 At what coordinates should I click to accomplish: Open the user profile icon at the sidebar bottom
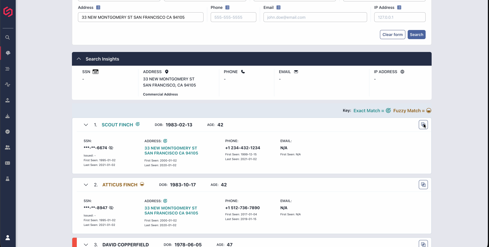click(x=8, y=238)
